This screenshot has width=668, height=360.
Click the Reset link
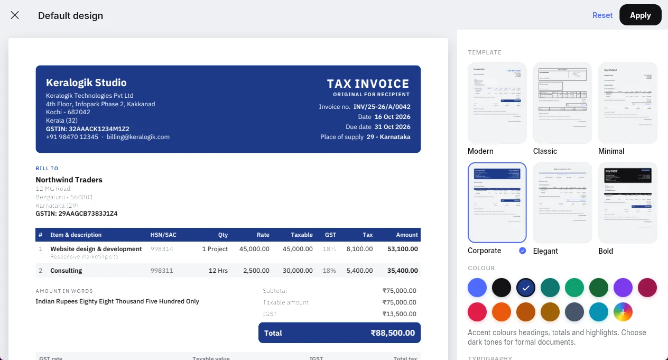pyautogui.click(x=602, y=15)
